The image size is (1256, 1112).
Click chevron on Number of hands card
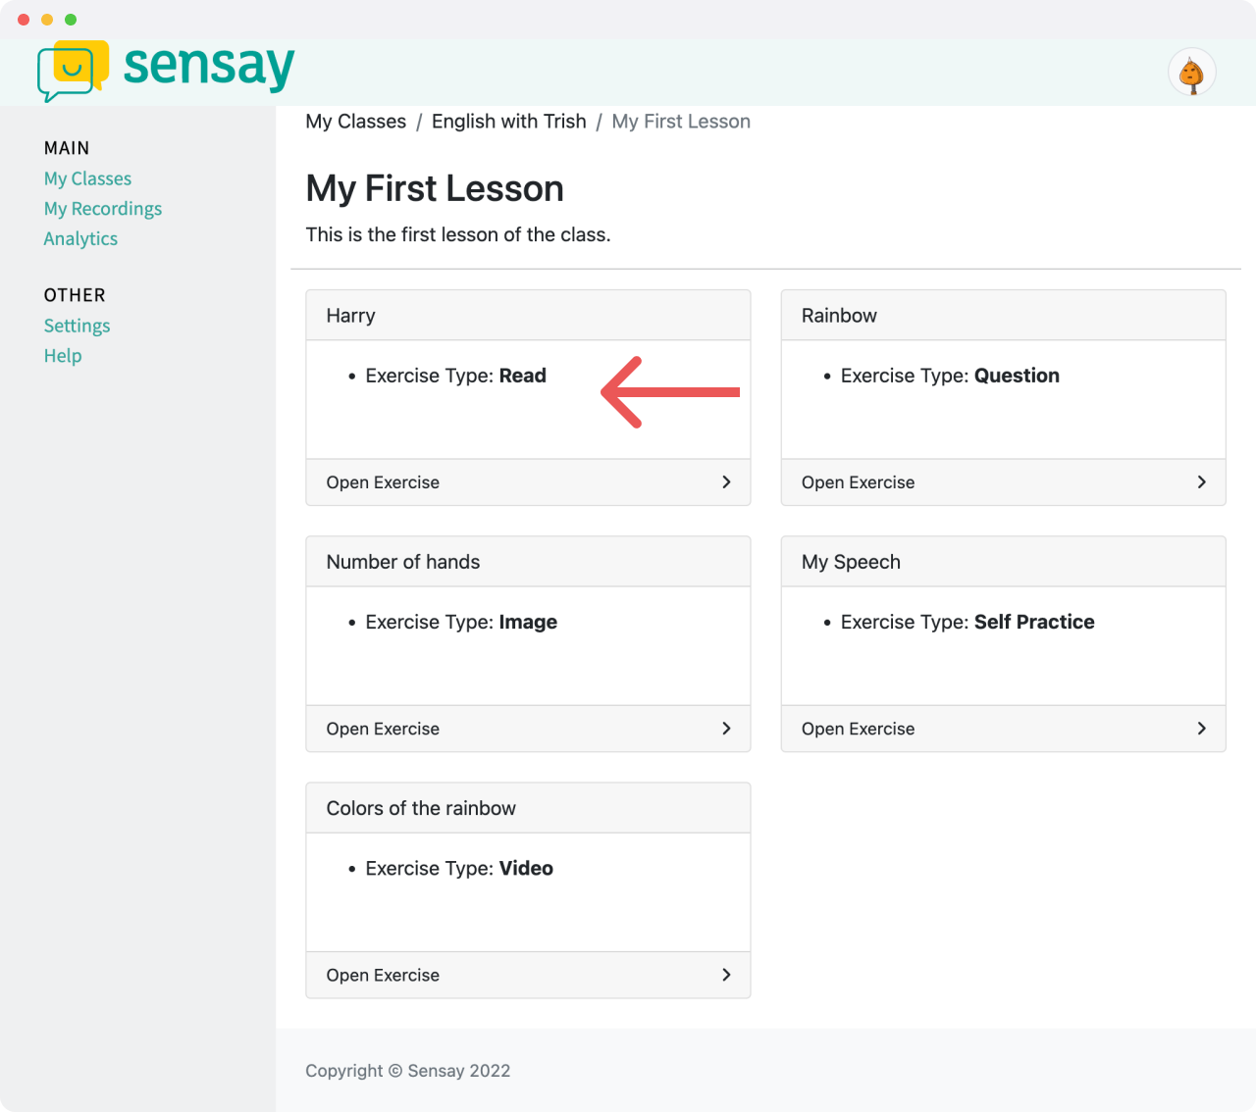(x=726, y=728)
